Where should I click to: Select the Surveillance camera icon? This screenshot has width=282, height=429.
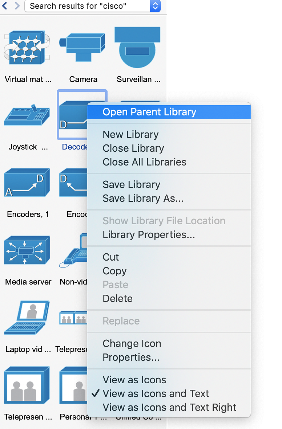137,47
